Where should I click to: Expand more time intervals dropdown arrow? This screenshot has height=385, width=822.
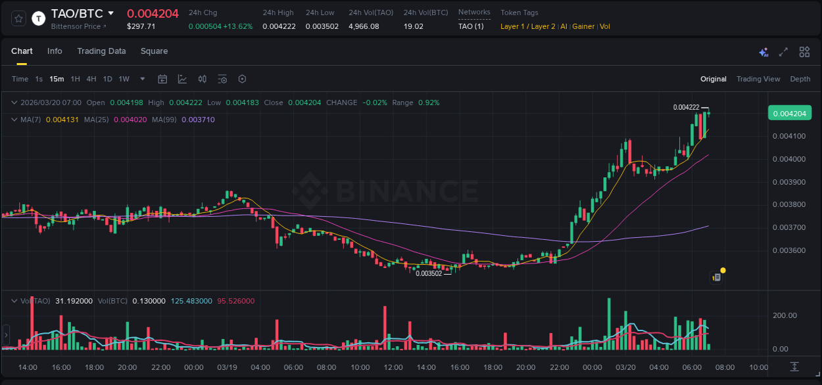143,79
